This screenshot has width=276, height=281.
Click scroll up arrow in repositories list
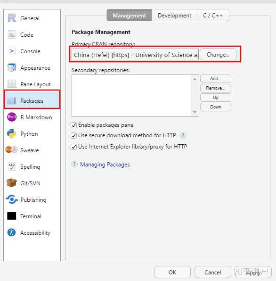click(x=195, y=79)
